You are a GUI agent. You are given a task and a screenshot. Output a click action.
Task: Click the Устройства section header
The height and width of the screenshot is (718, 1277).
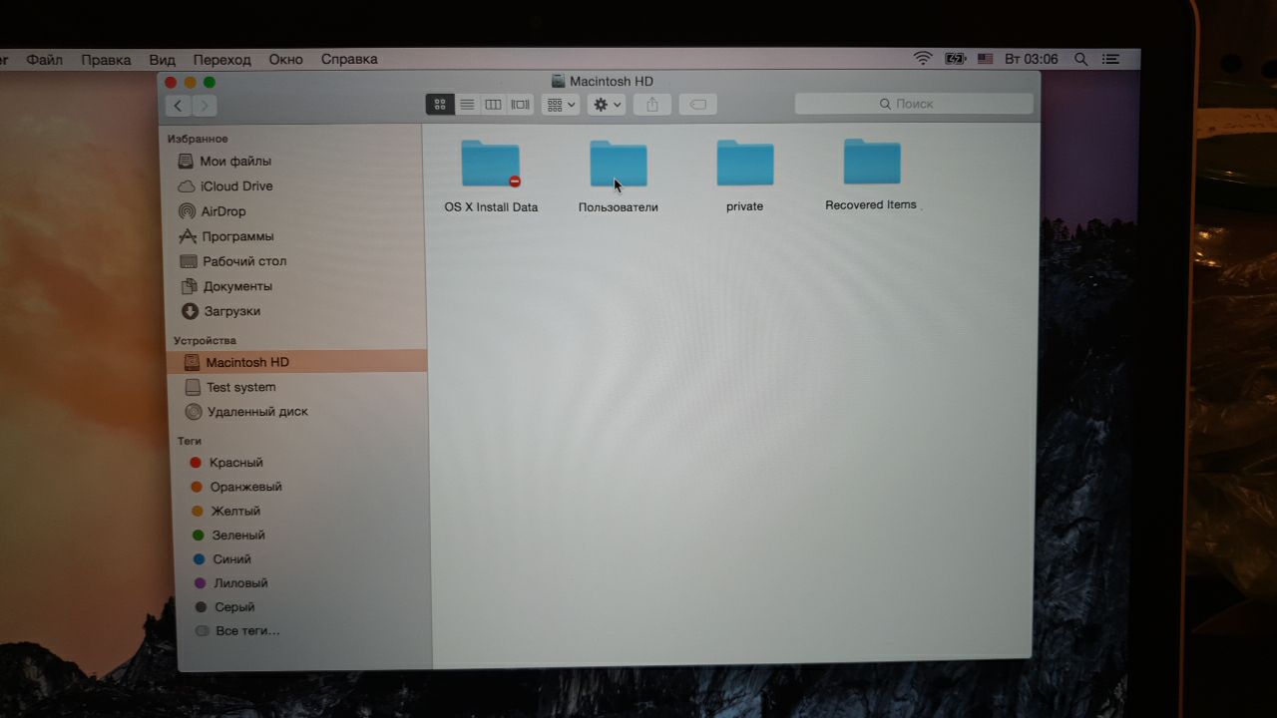(205, 341)
